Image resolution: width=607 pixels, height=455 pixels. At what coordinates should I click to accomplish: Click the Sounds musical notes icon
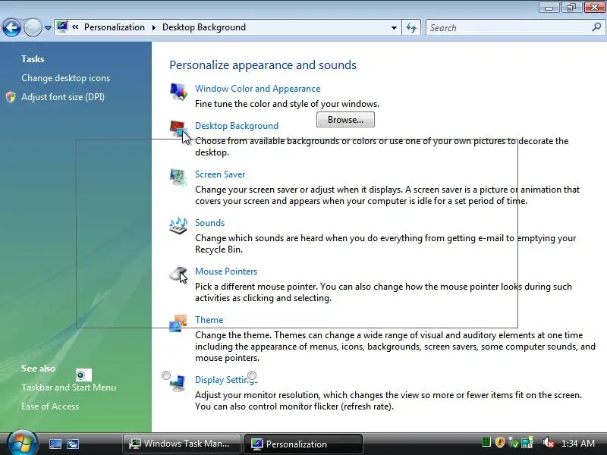[178, 225]
